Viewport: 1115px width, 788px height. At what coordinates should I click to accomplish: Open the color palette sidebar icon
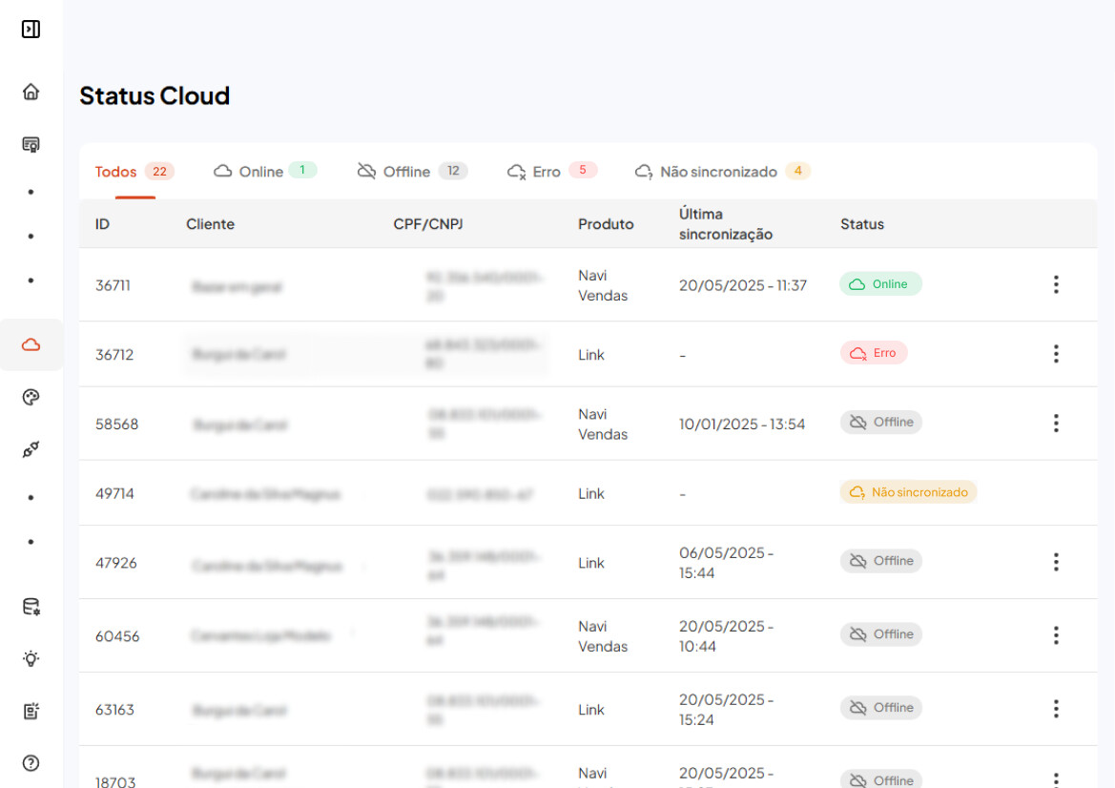pos(31,397)
